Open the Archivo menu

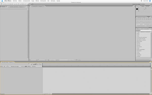tap(15, 1)
